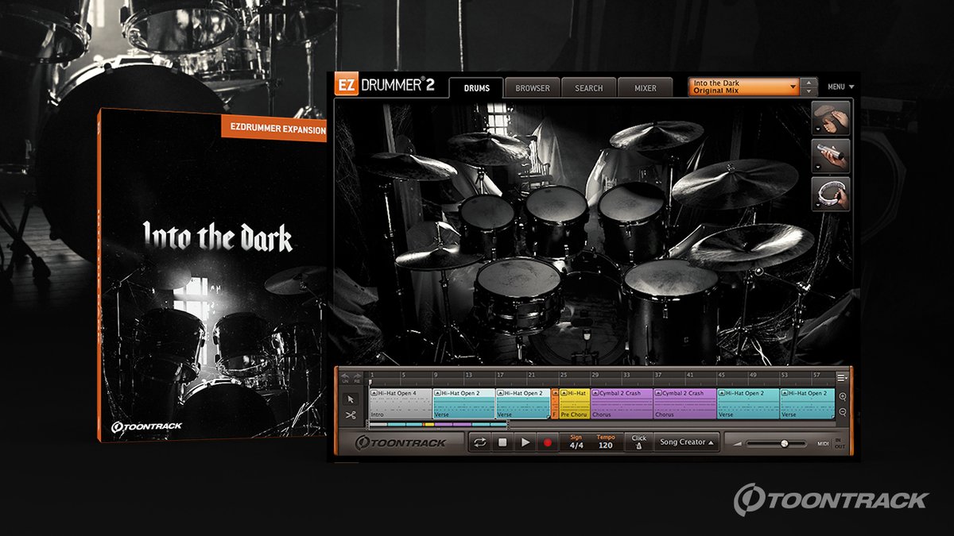Click bar 25 on the timeline ruler
The height and width of the screenshot is (536, 954).
coord(563,375)
